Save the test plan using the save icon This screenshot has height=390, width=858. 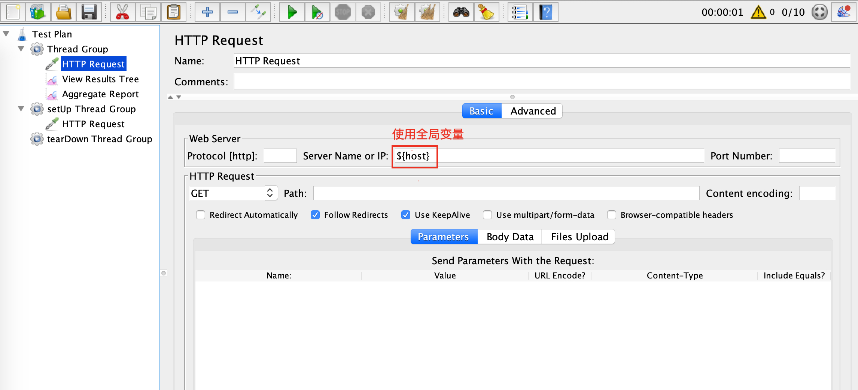[89, 12]
